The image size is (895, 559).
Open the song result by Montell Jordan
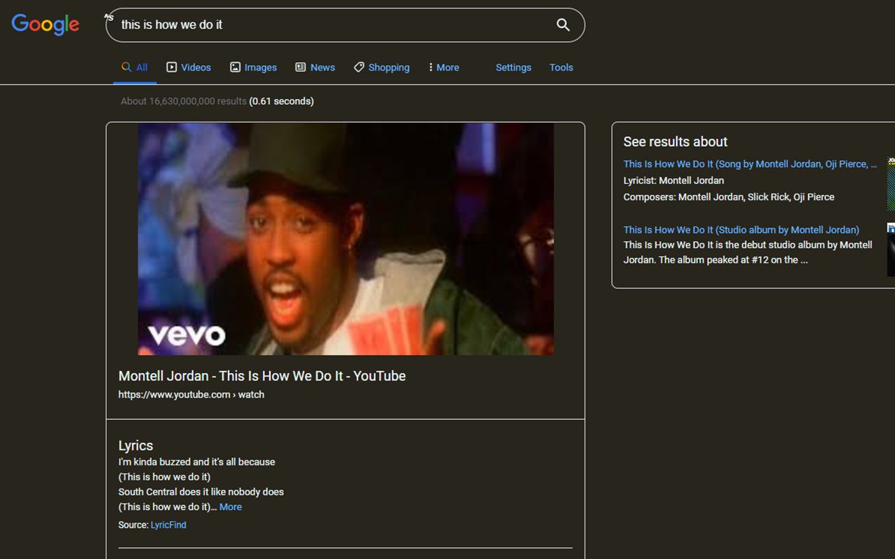coord(750,164)
